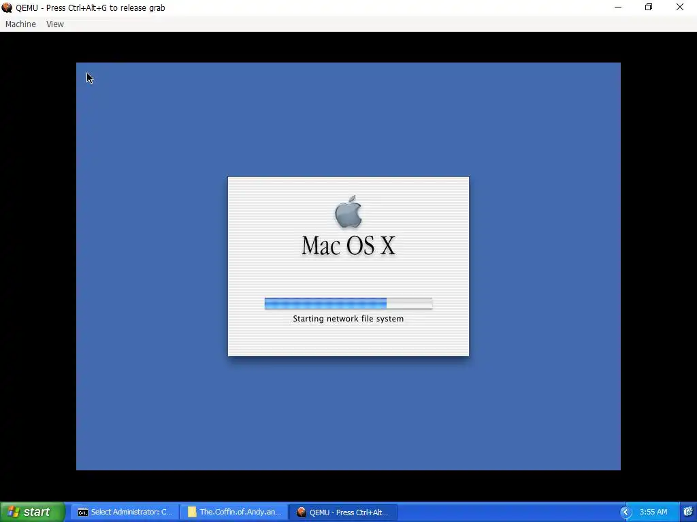Click the QEMU icon in taskbar
697x522 pixels.
click(302, 512)
